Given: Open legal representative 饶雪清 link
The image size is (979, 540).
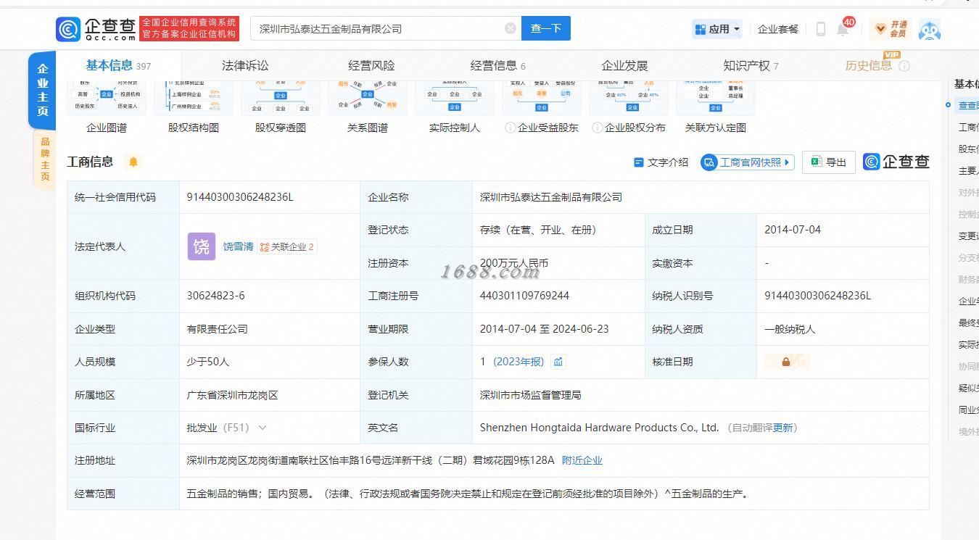Looking at the screenshot, I should tap(238, 246).
